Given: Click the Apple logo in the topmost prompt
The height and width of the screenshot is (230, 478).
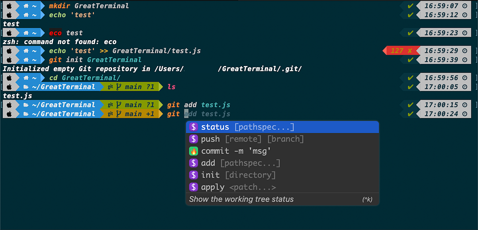Looking at the screenshot, I should point(10,6).
